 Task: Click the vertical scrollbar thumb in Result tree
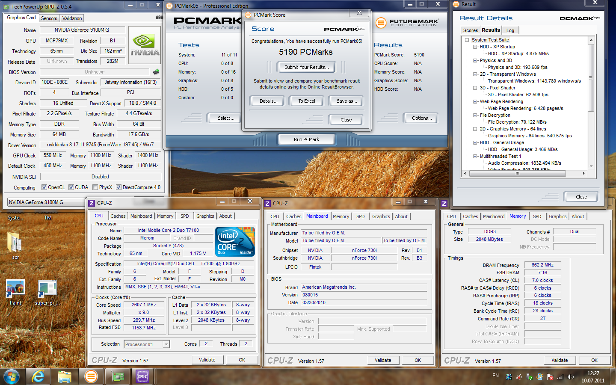591,77
